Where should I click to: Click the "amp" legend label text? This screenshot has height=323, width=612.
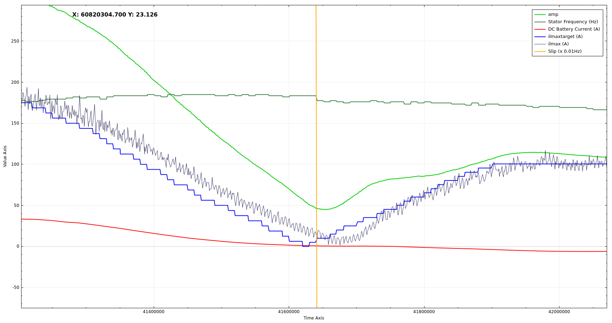click(x=553, y=14)
